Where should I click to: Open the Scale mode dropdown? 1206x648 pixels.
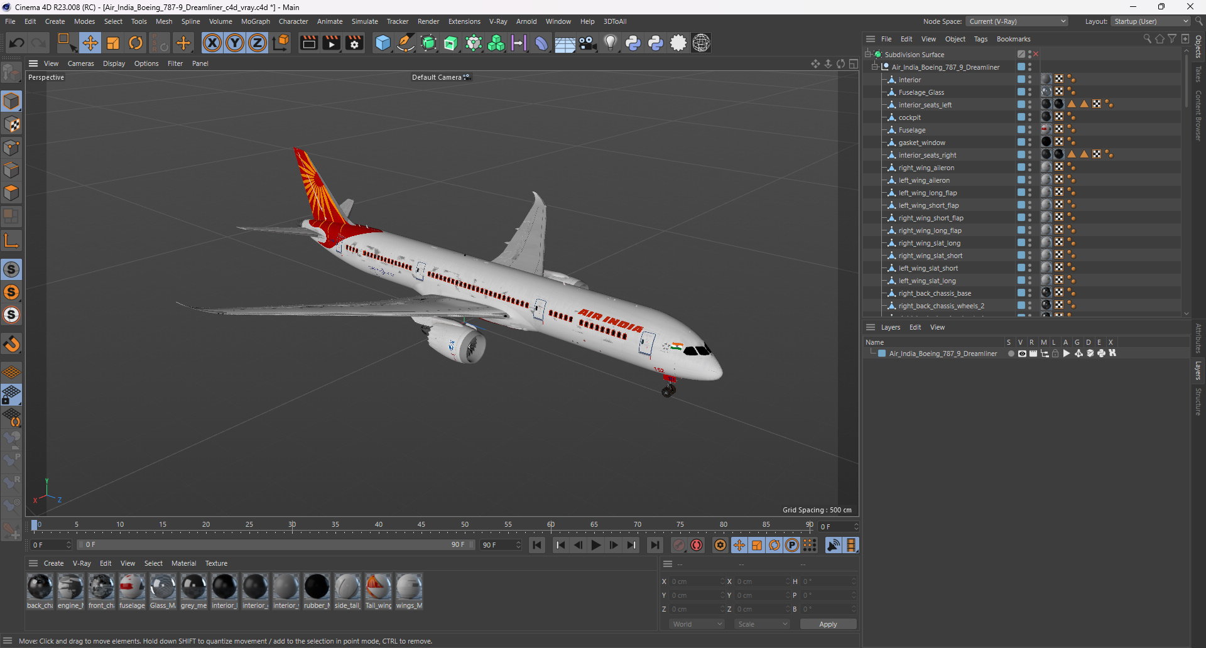pyautogui.click(x=763, y=624)
